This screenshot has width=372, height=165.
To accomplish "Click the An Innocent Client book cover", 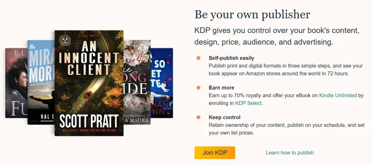I will pos(89,82).
